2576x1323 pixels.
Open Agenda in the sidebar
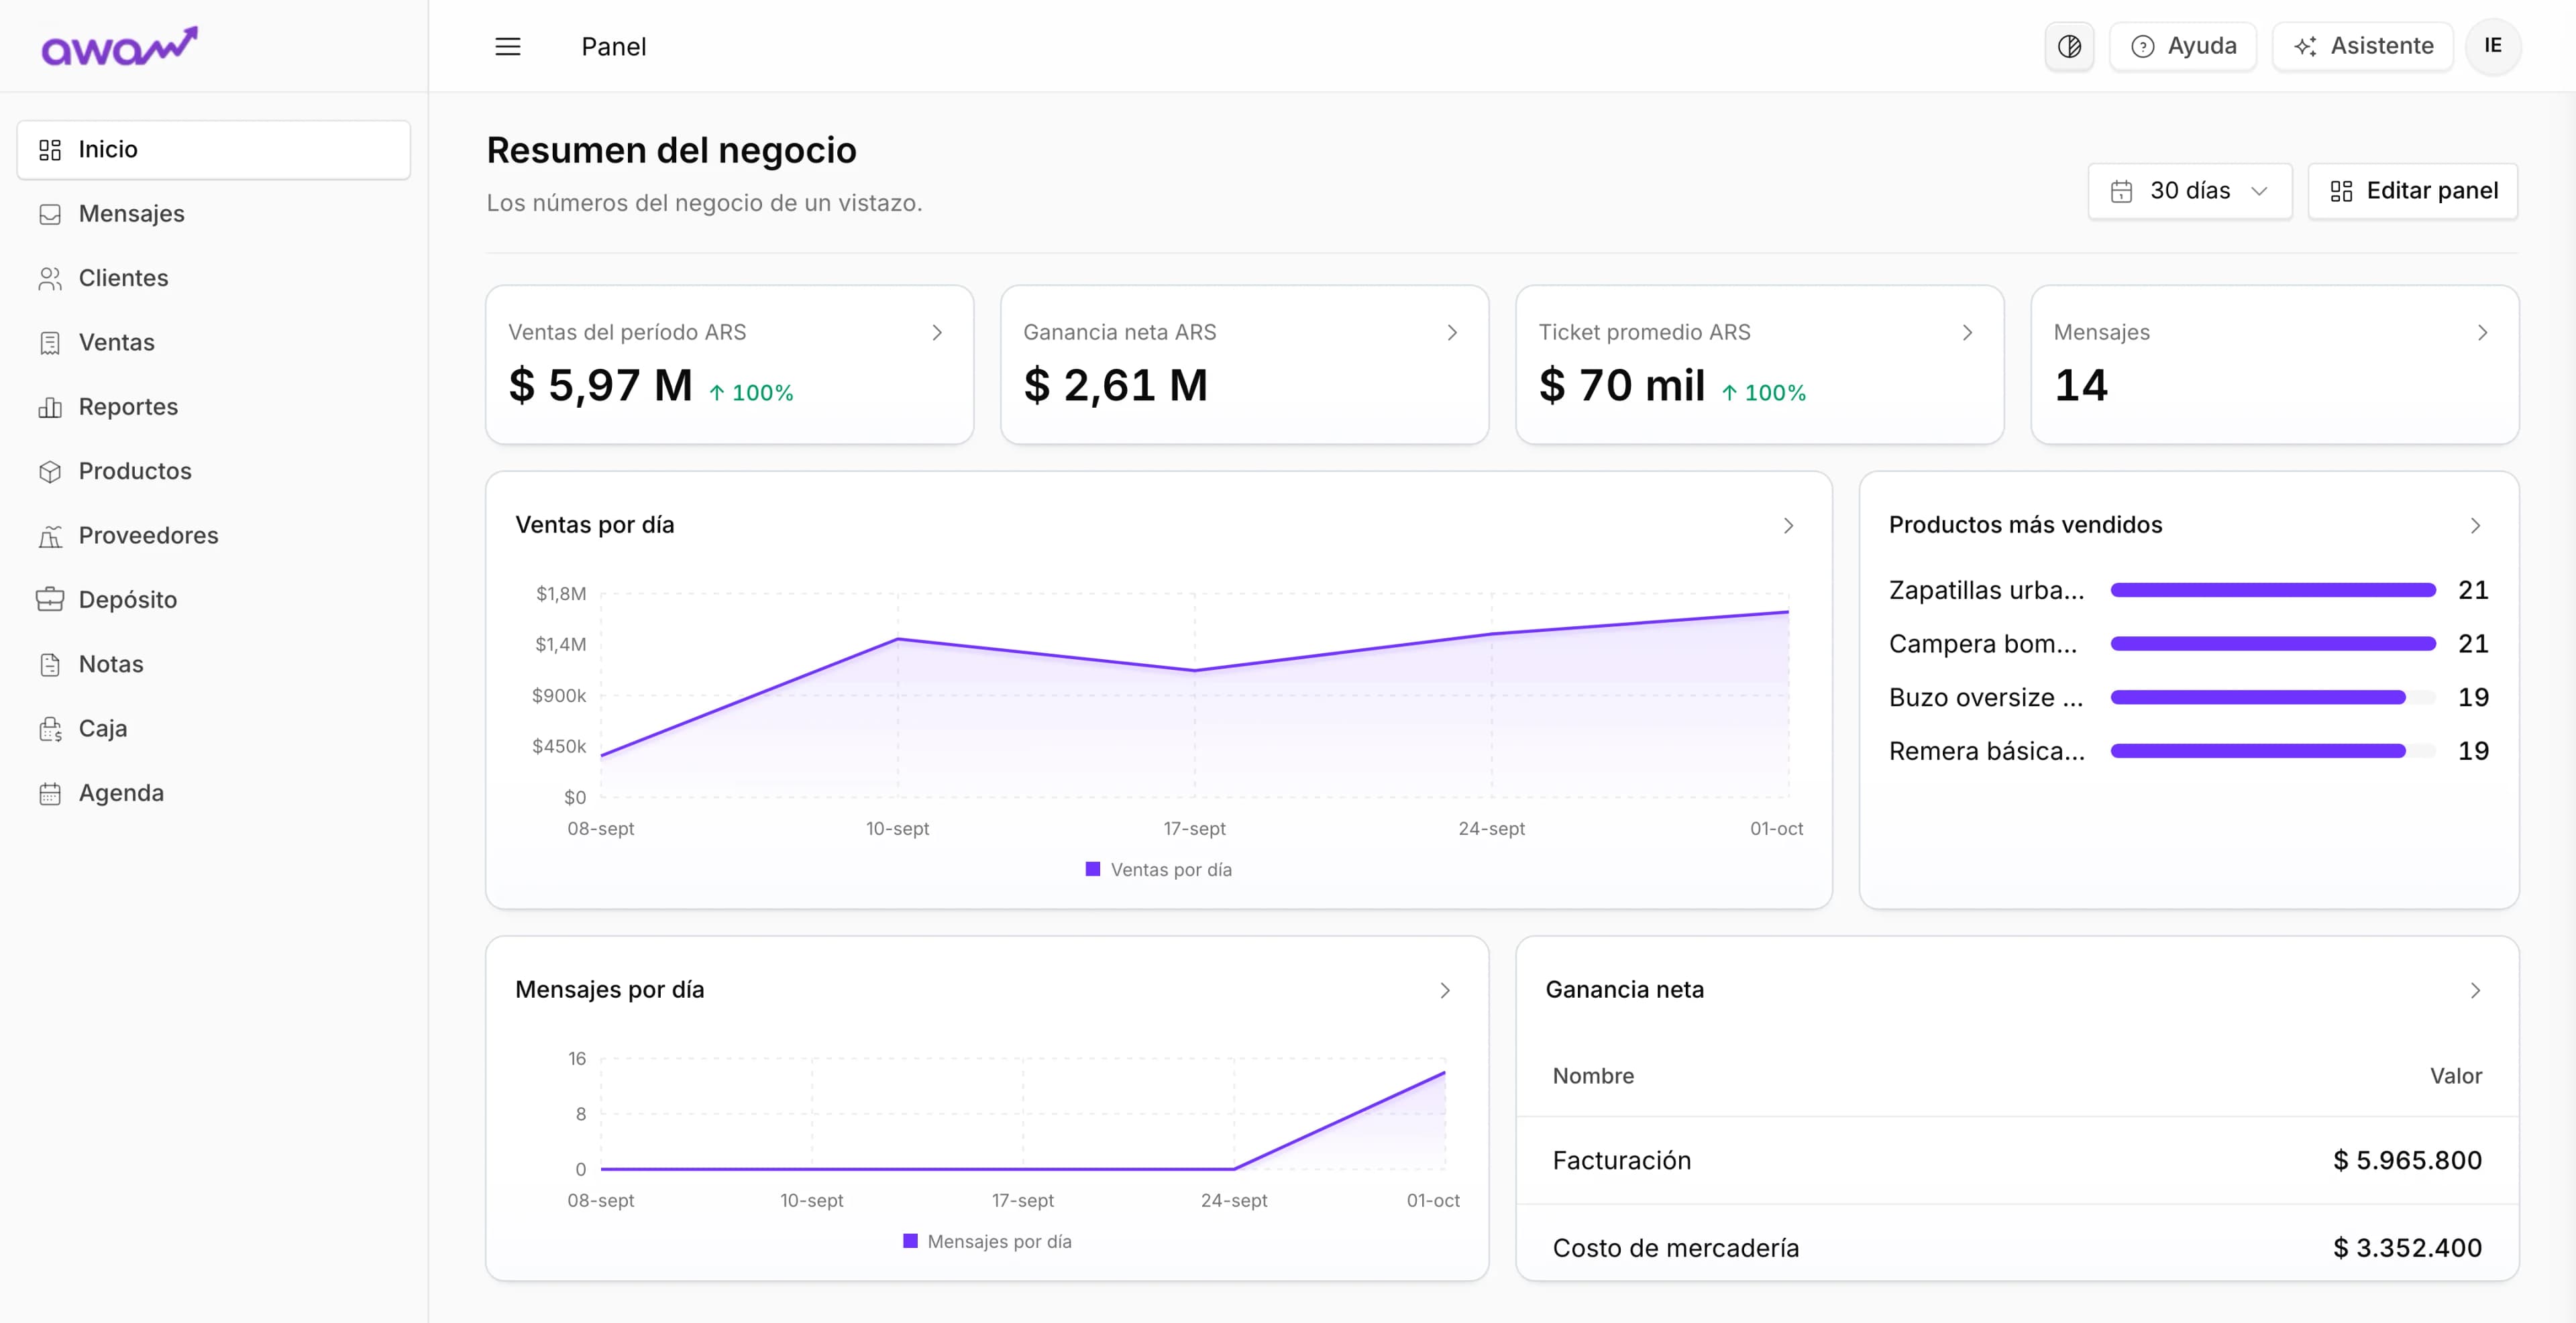click(x=214, y=793)
